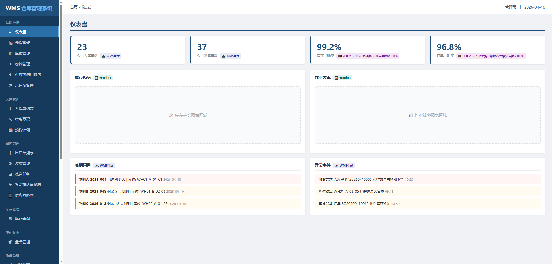Image resolution: width=552 pixels, height=264 pixels.
Task: Go to 供应商协同 page
Action: pos(24,195)
